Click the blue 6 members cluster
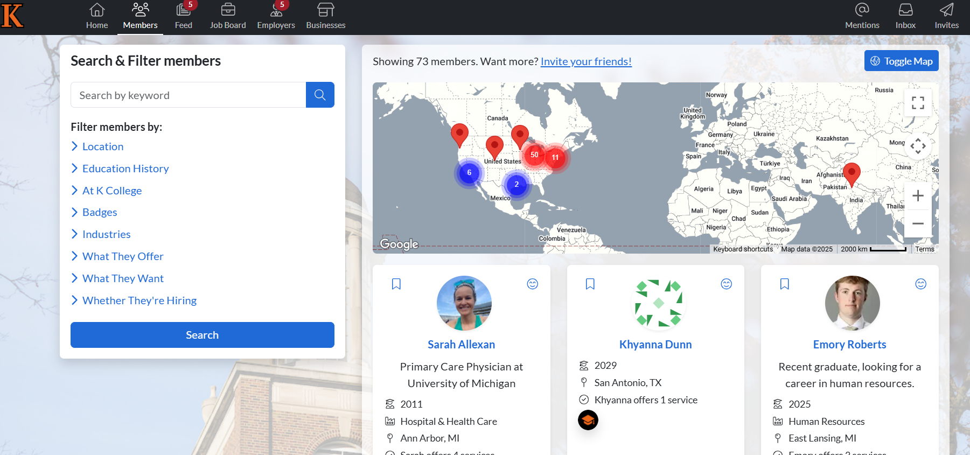The width and height of the screenshot is (970, 455). tap(469, 172)
